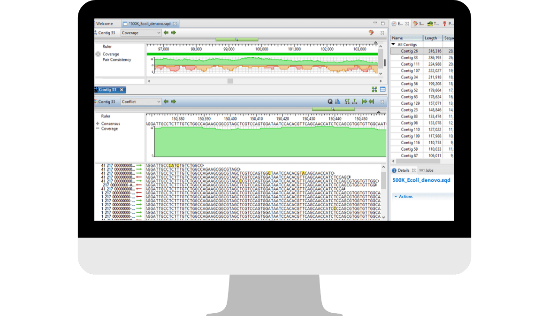Click the green forward navigation arrow beside Conflict dropdown

(174, 101)
